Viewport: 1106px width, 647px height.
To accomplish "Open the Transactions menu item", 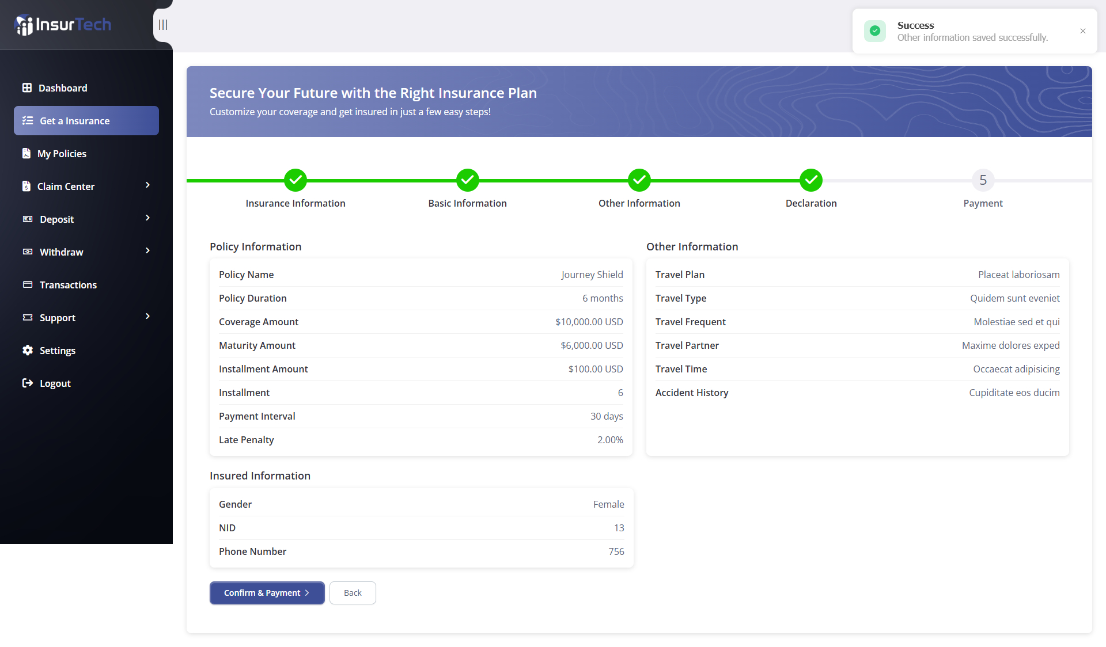I will [x=68, y=285].
